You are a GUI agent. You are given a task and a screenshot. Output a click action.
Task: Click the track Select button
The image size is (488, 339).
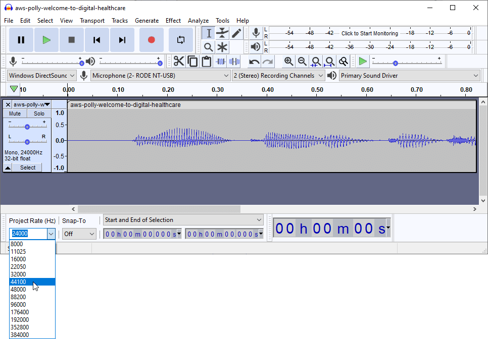(28, 167)
